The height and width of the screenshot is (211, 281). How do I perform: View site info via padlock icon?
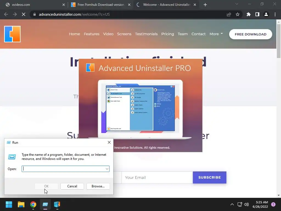pos(34,14)
